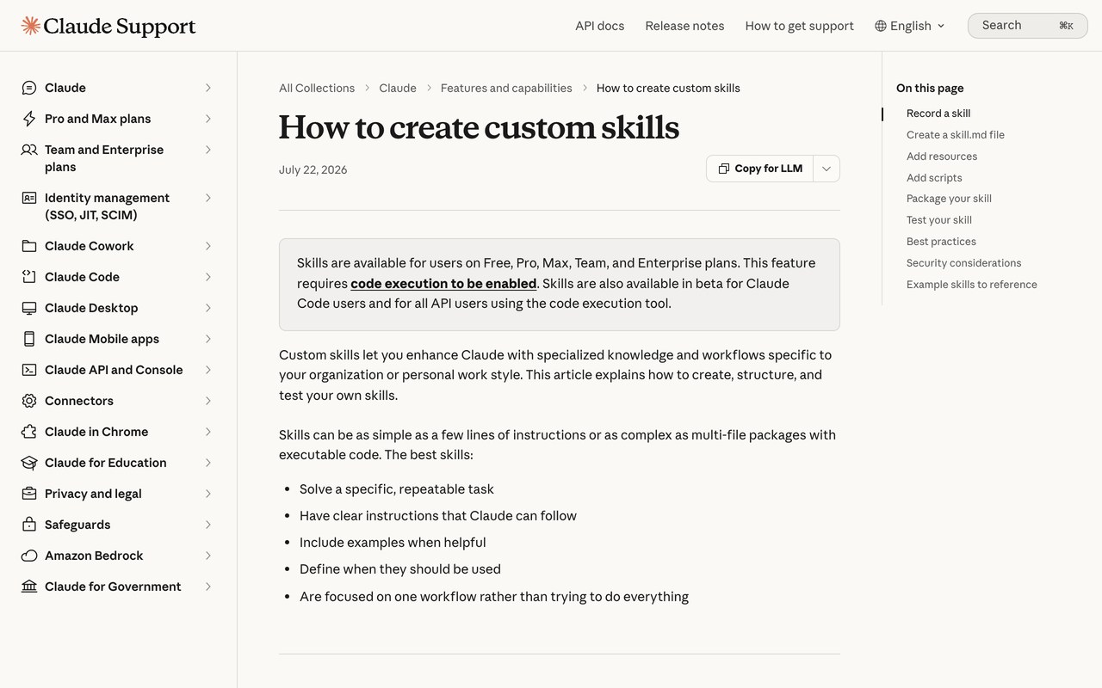
Task: Click the Include examples when helpful bullet
Action: pos(393,543)
